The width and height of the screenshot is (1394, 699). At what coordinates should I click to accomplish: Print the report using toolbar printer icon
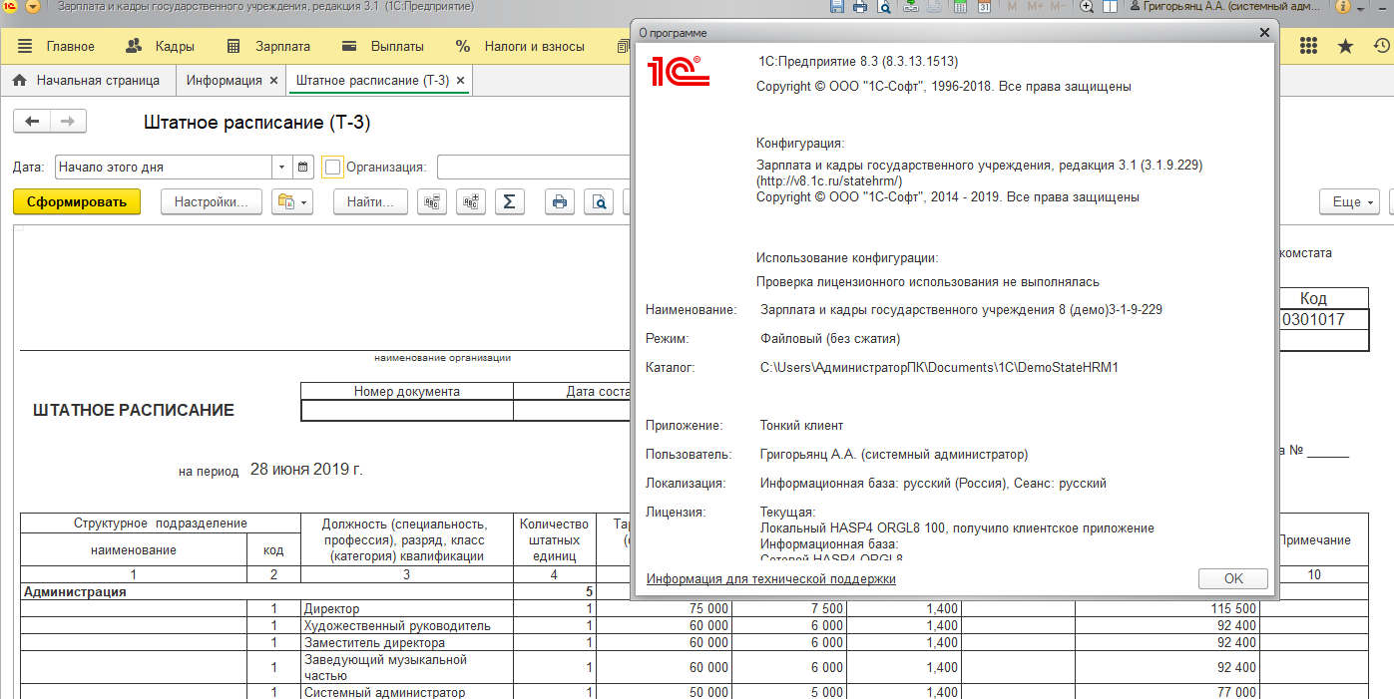coord(560,201)
